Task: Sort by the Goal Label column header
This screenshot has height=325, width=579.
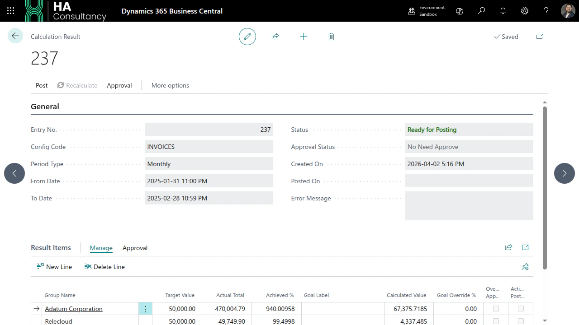Action: 316,295
